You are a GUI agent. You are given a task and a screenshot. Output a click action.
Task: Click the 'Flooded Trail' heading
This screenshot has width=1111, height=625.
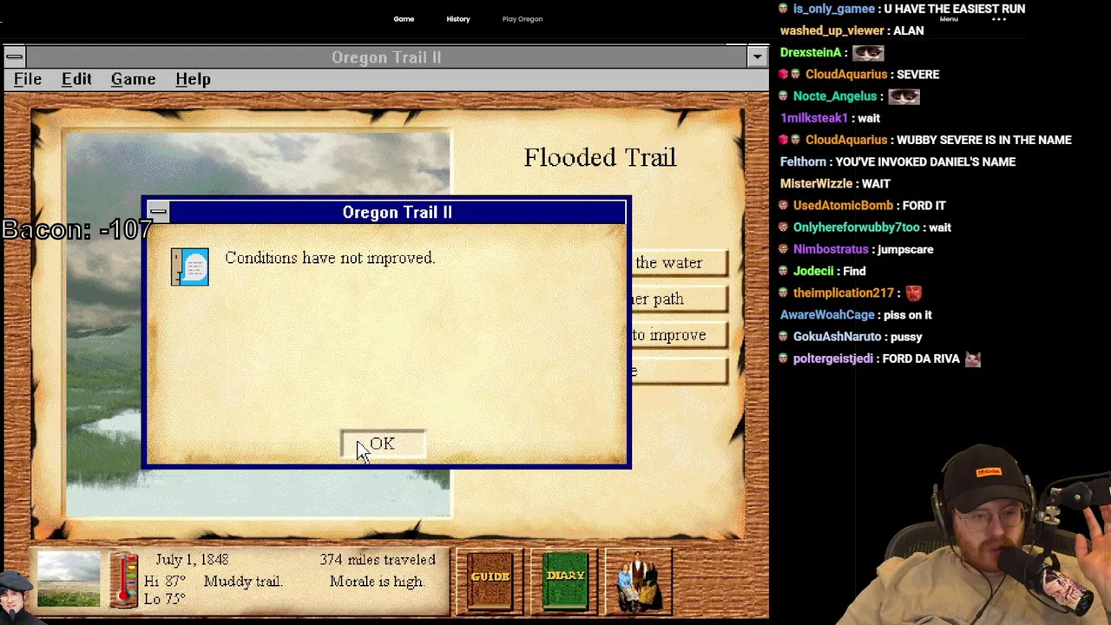[600, 157]
